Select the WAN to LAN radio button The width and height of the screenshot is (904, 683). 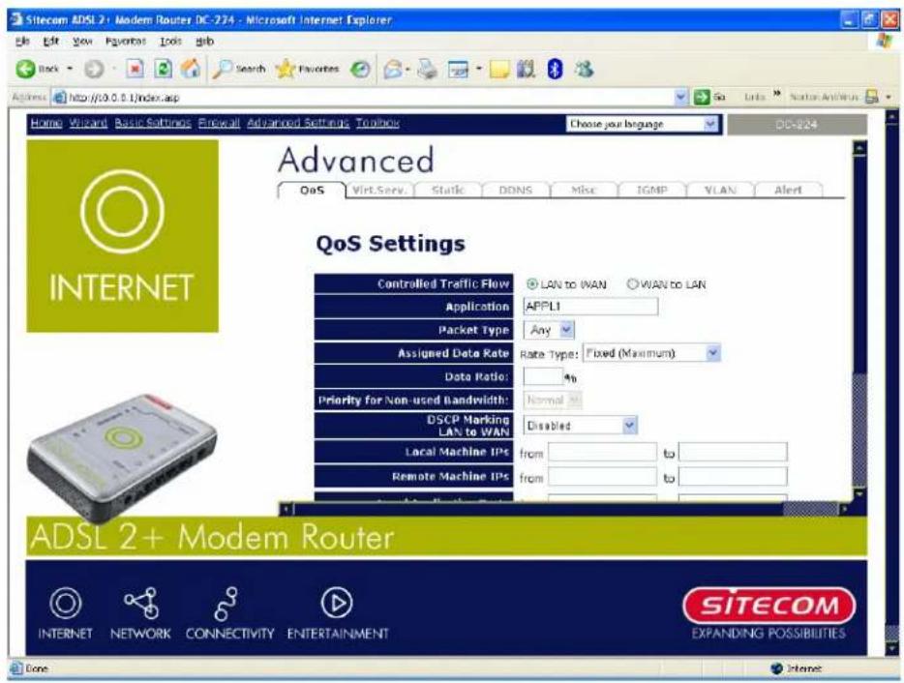[x=633, y=284]
